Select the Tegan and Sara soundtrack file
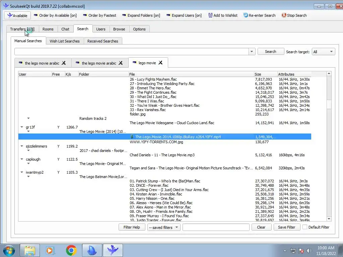 (191, 168)
